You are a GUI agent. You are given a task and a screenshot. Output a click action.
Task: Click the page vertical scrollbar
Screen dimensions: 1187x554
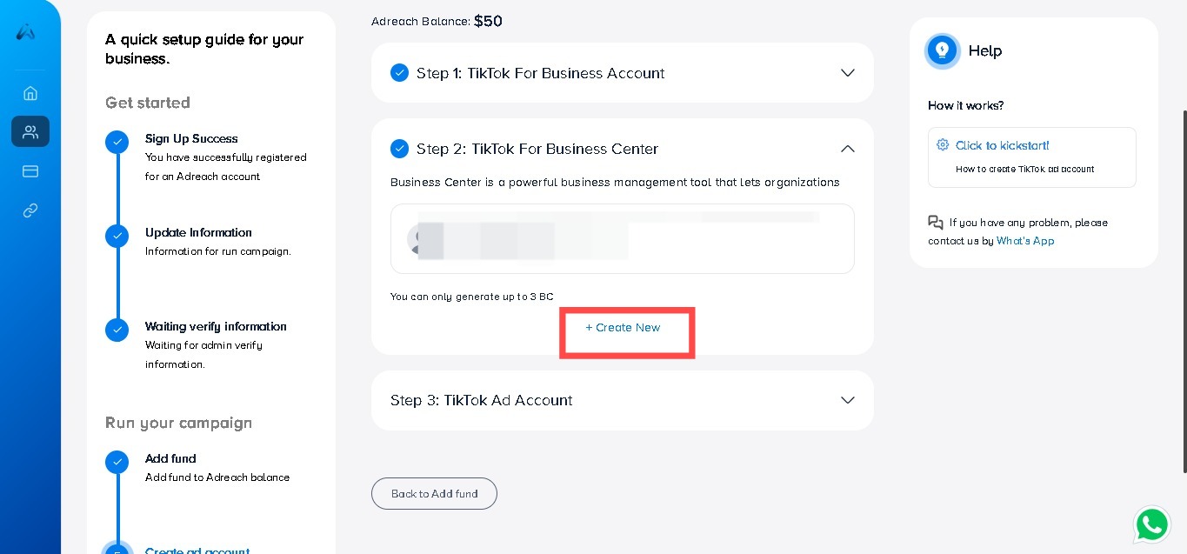pos(1184,291)
